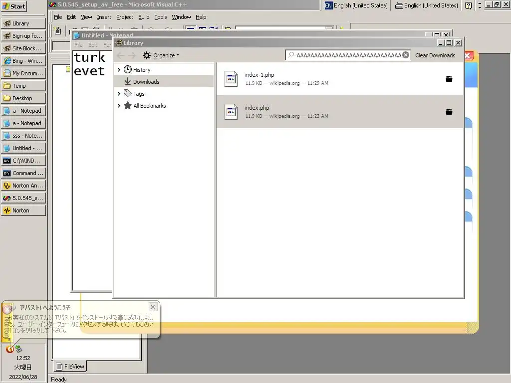The image size is (511, 383).
Task: Switch to Bing - Win... taskbar button
Action: 23,61
